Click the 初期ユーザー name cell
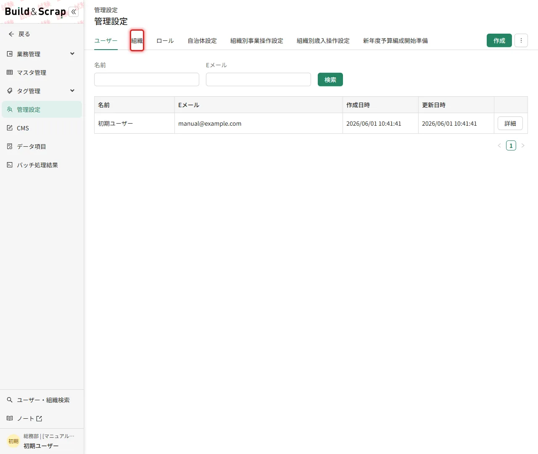The width and height of the screenshot is (538, 454). click(x=134, y=123)
